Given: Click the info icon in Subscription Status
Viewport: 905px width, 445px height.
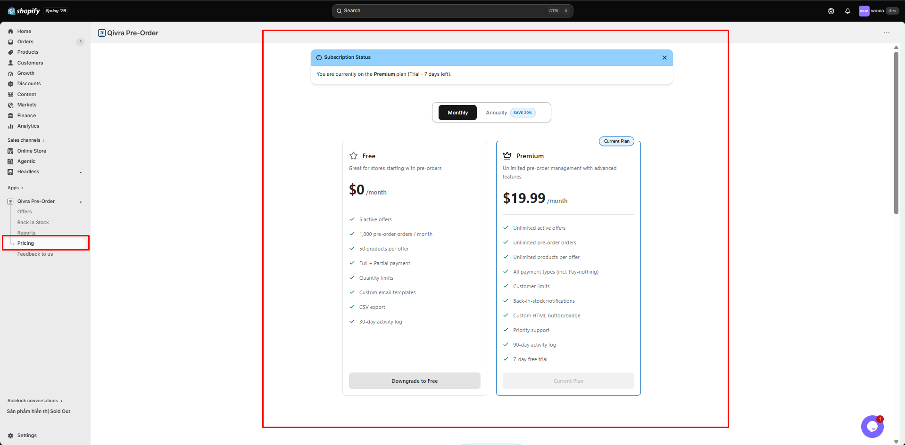Looking at the screenshot, I should click(x=319, y=57).
